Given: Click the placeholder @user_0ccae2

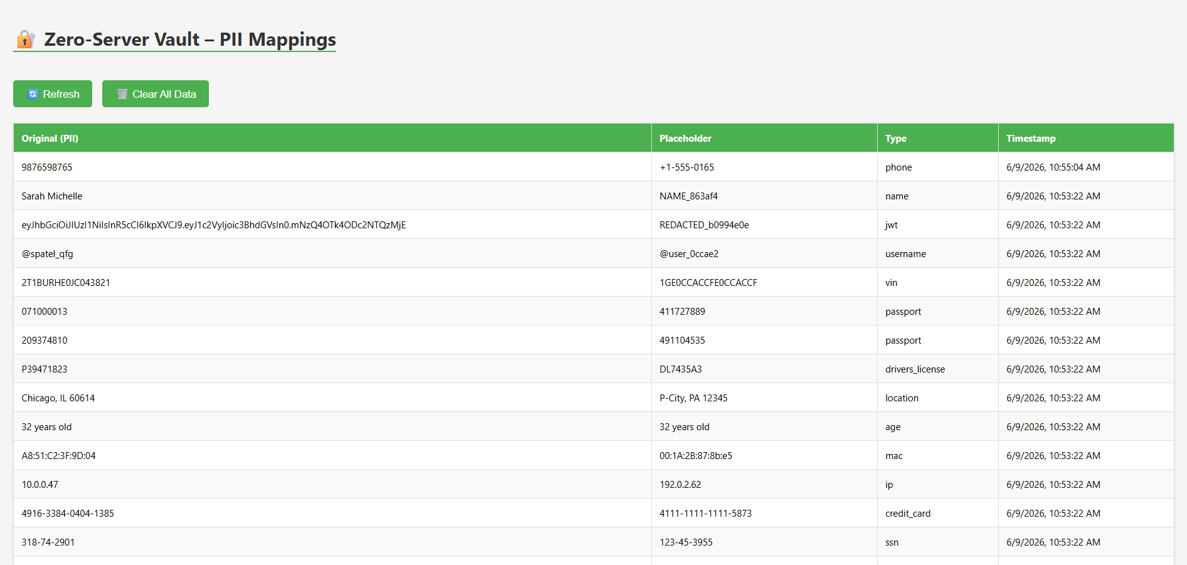Looking at the screenshot, I should (689, 254).
